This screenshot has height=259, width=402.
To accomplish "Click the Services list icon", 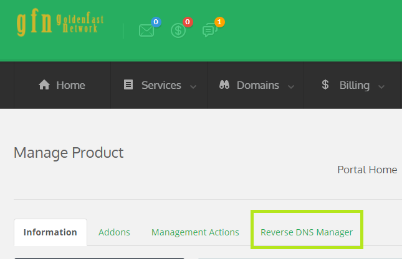I will point(128,85).
